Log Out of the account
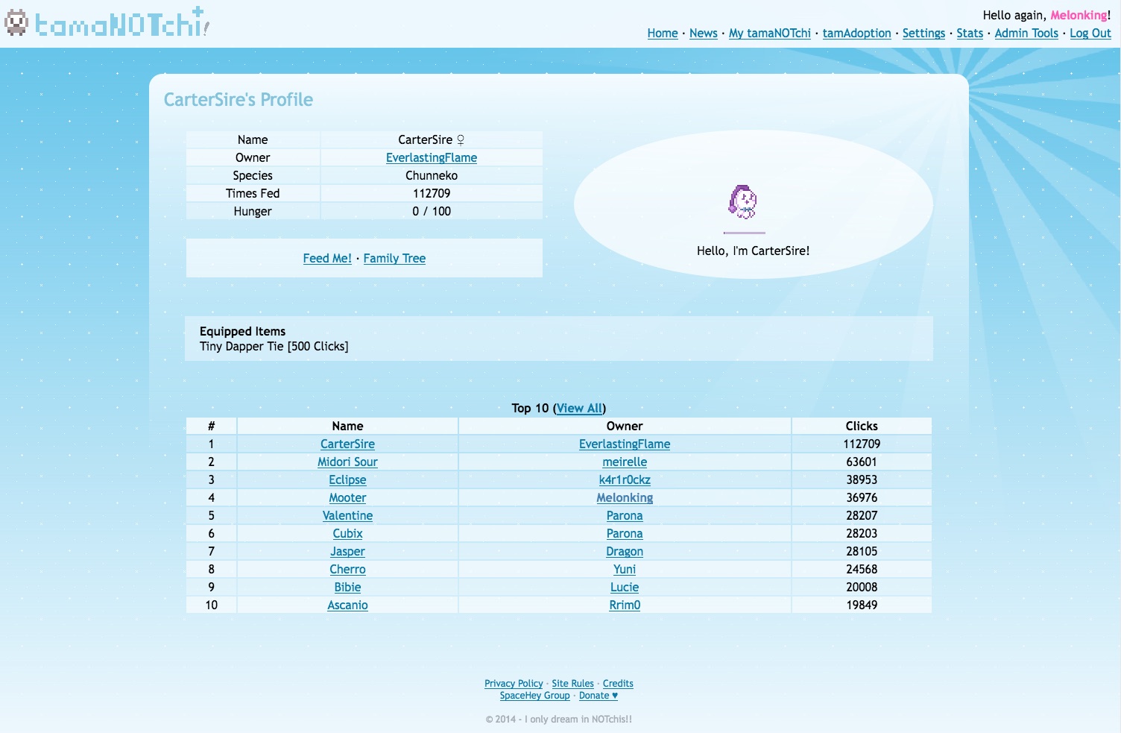Viewport: 1121px width, 733px height. coord(1090,34)
